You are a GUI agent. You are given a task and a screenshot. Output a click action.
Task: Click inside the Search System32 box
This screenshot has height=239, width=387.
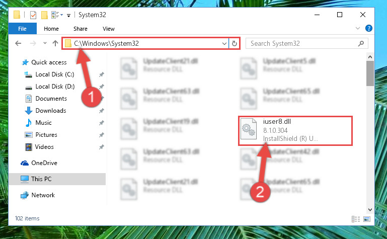(x=303, y=44)
